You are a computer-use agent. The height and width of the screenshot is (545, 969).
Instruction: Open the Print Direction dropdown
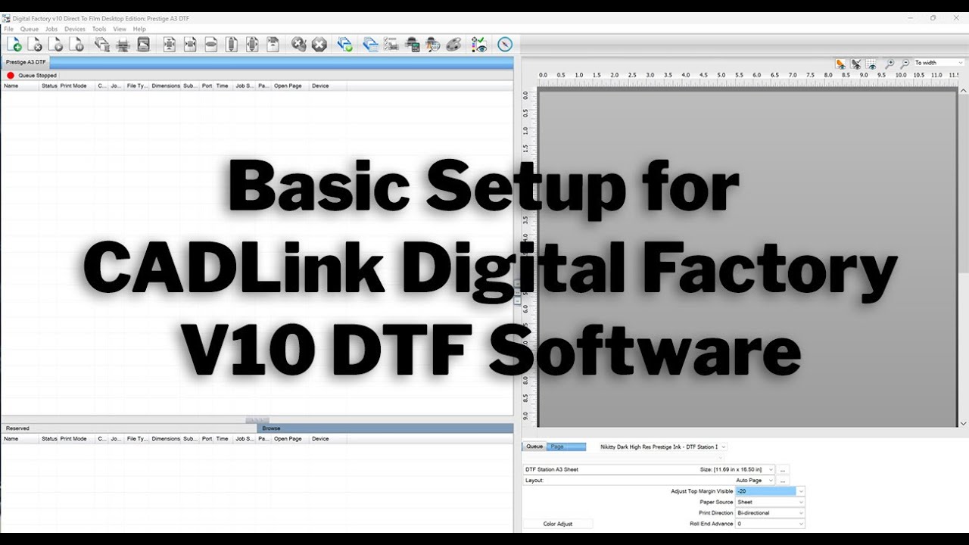[770, 513]
